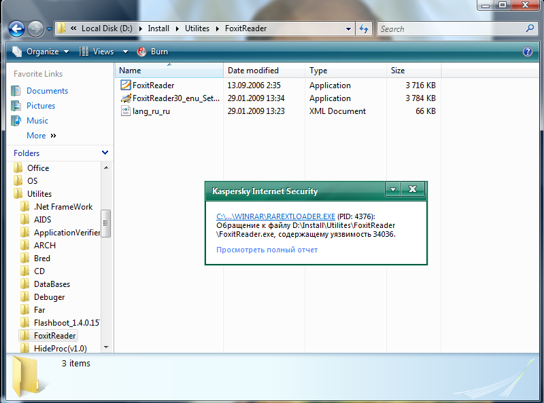Screen dimensions: 544x403
Task: Click Burn in the toolbar
Action: click(152, 52)
